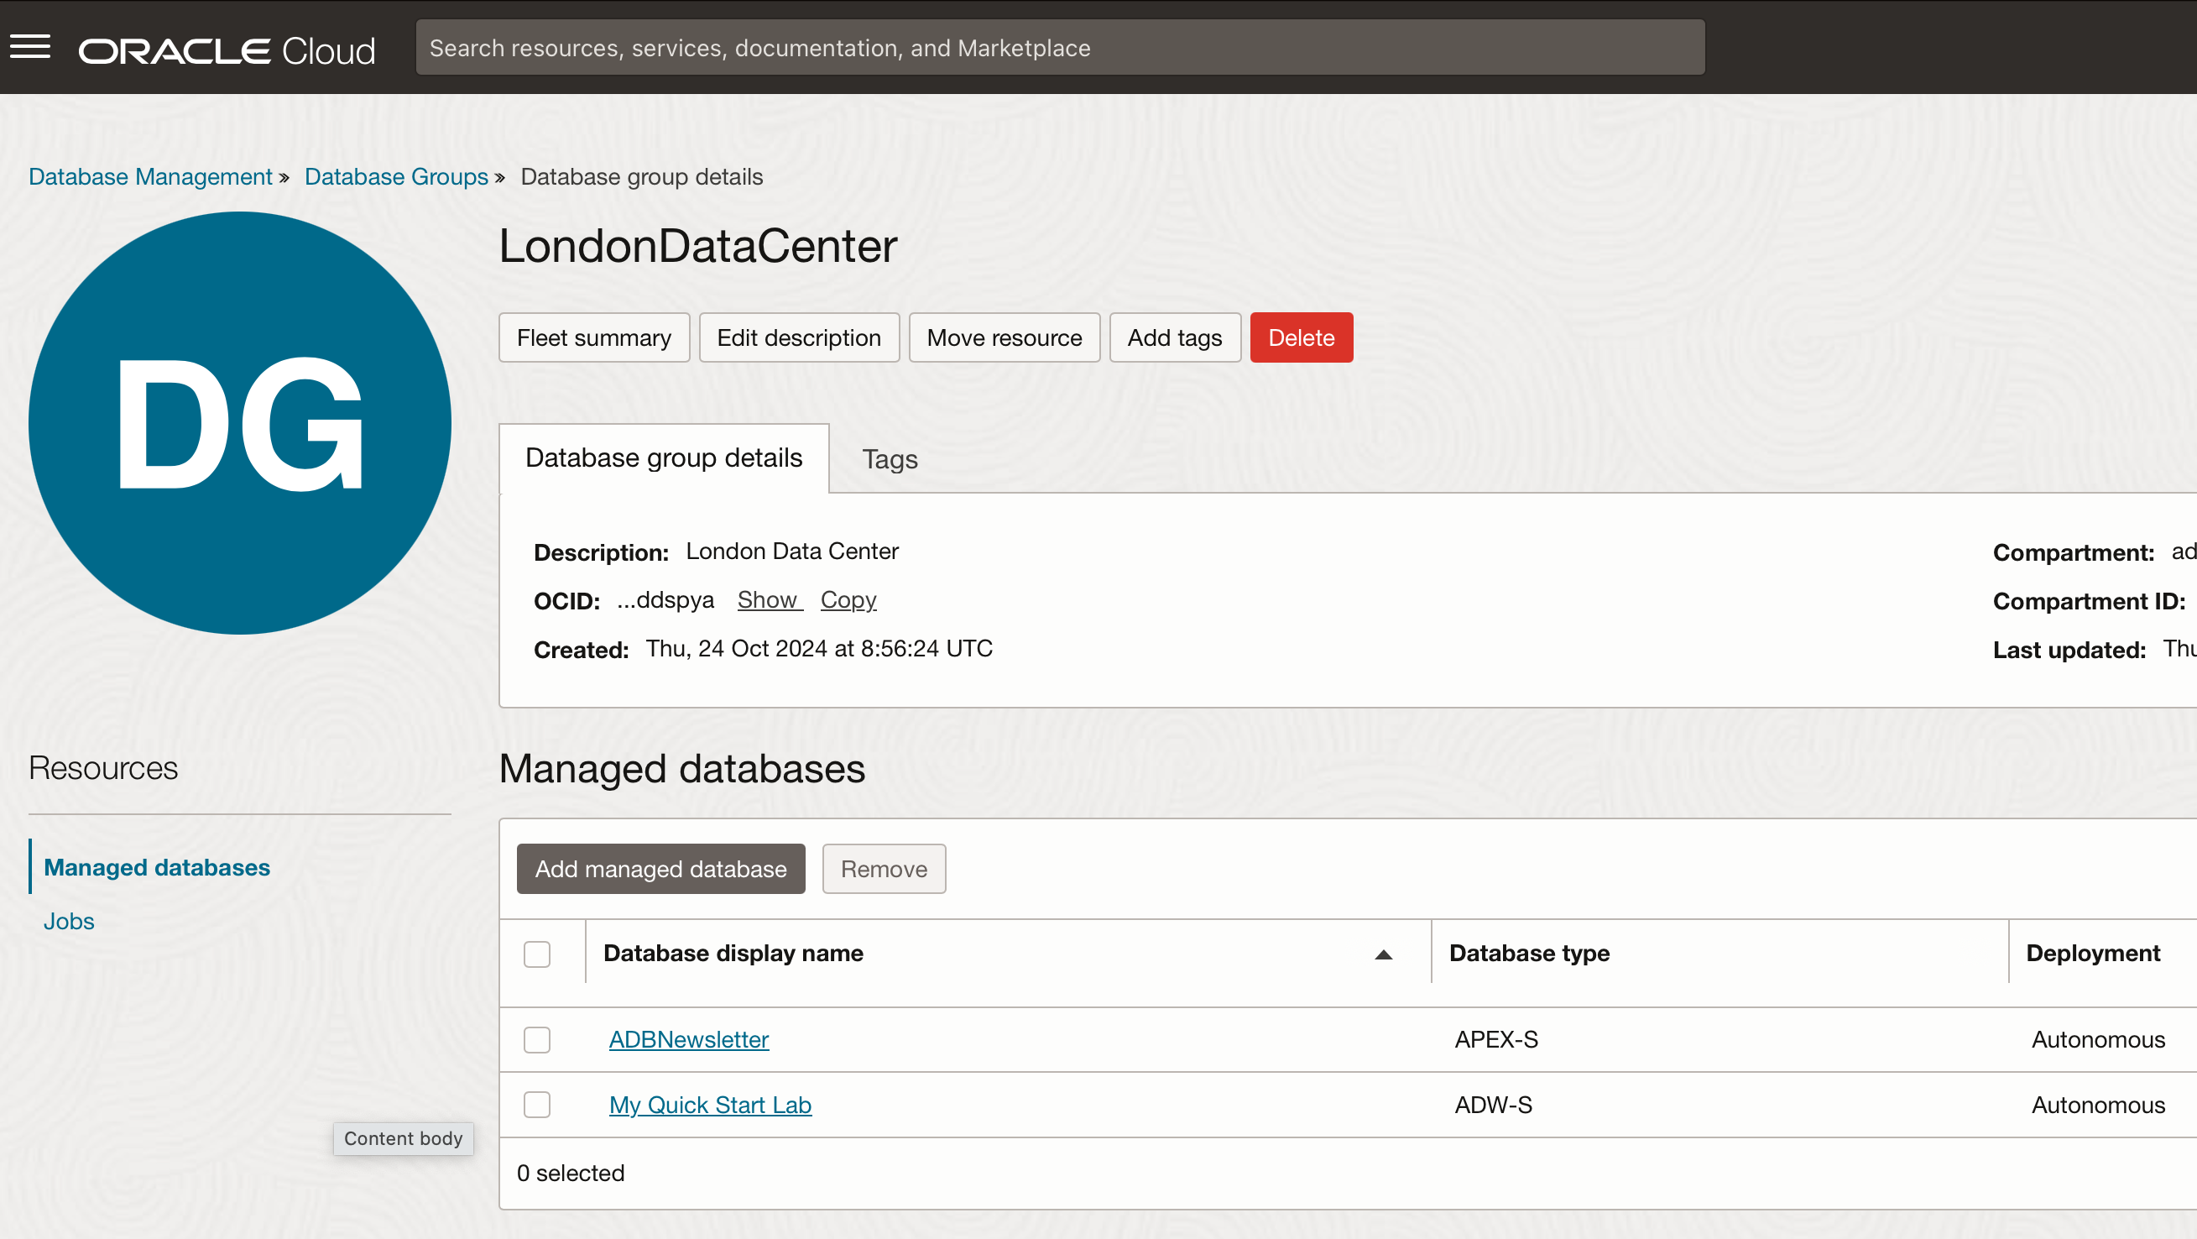
Task: Click Add managed database button
Action: point(660,869)
